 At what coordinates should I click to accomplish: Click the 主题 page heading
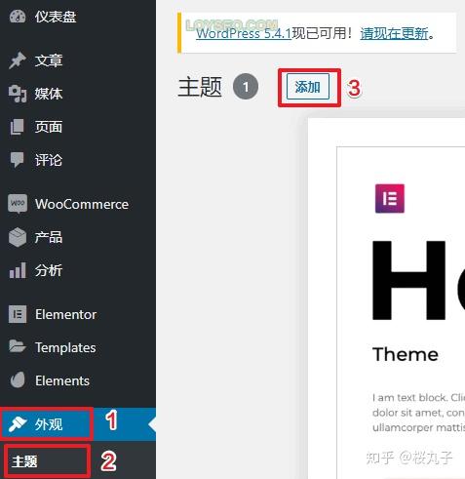(x=200, y=87)
